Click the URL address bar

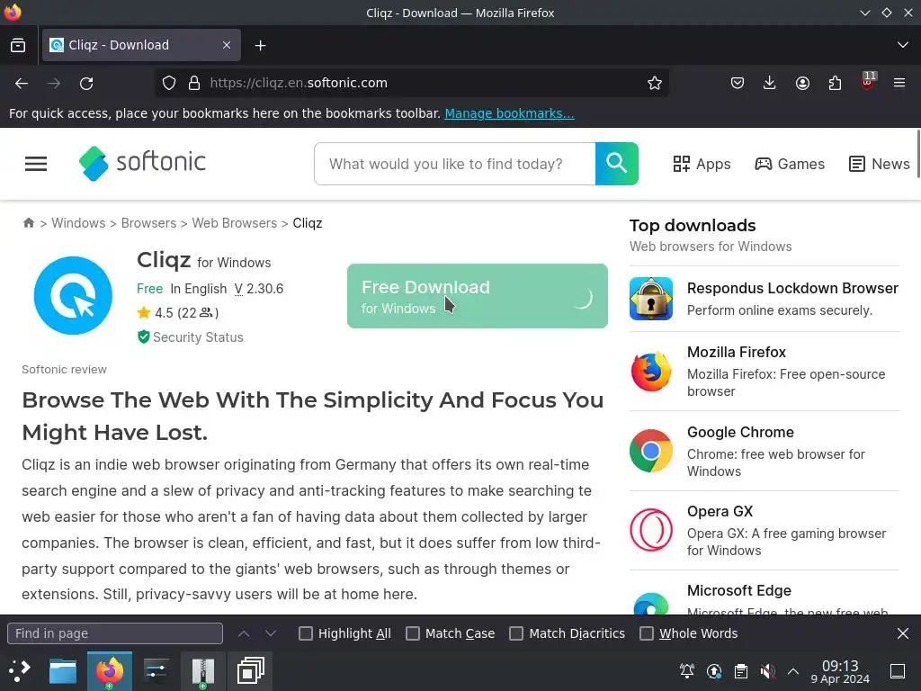411,84
